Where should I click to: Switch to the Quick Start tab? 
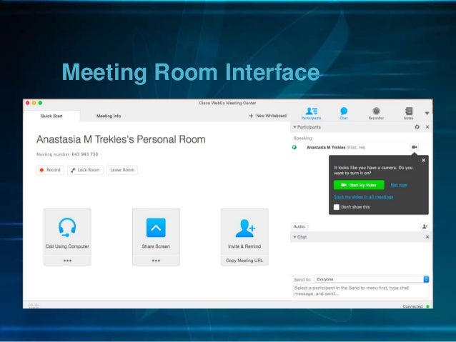click(x=51, y=116)
